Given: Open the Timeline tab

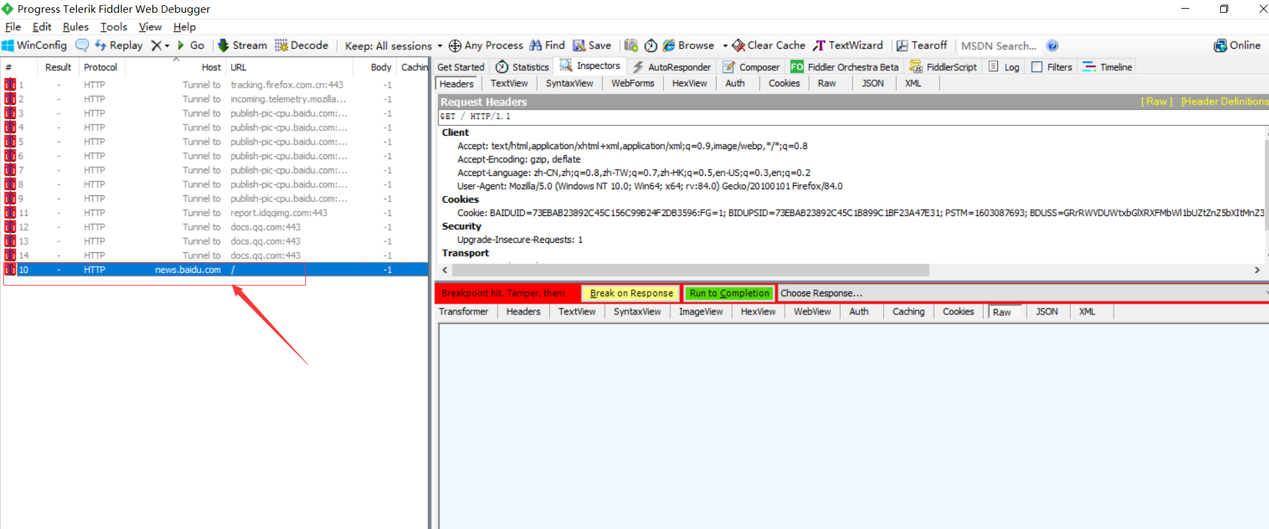Looking at the screenshot, I should click(x=1108, y=67).
